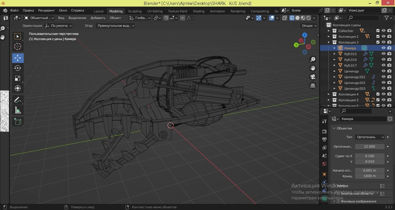Screen dimensions: 395x210
Task: Switch to orthographic grid view button
Action: click(313, 86)
